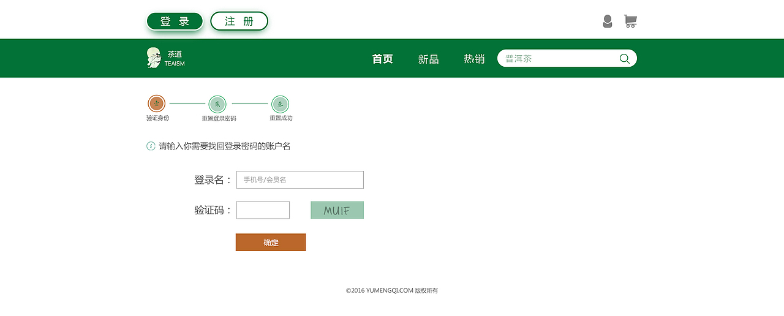Click the 验证身份 step label

[157, 118]
